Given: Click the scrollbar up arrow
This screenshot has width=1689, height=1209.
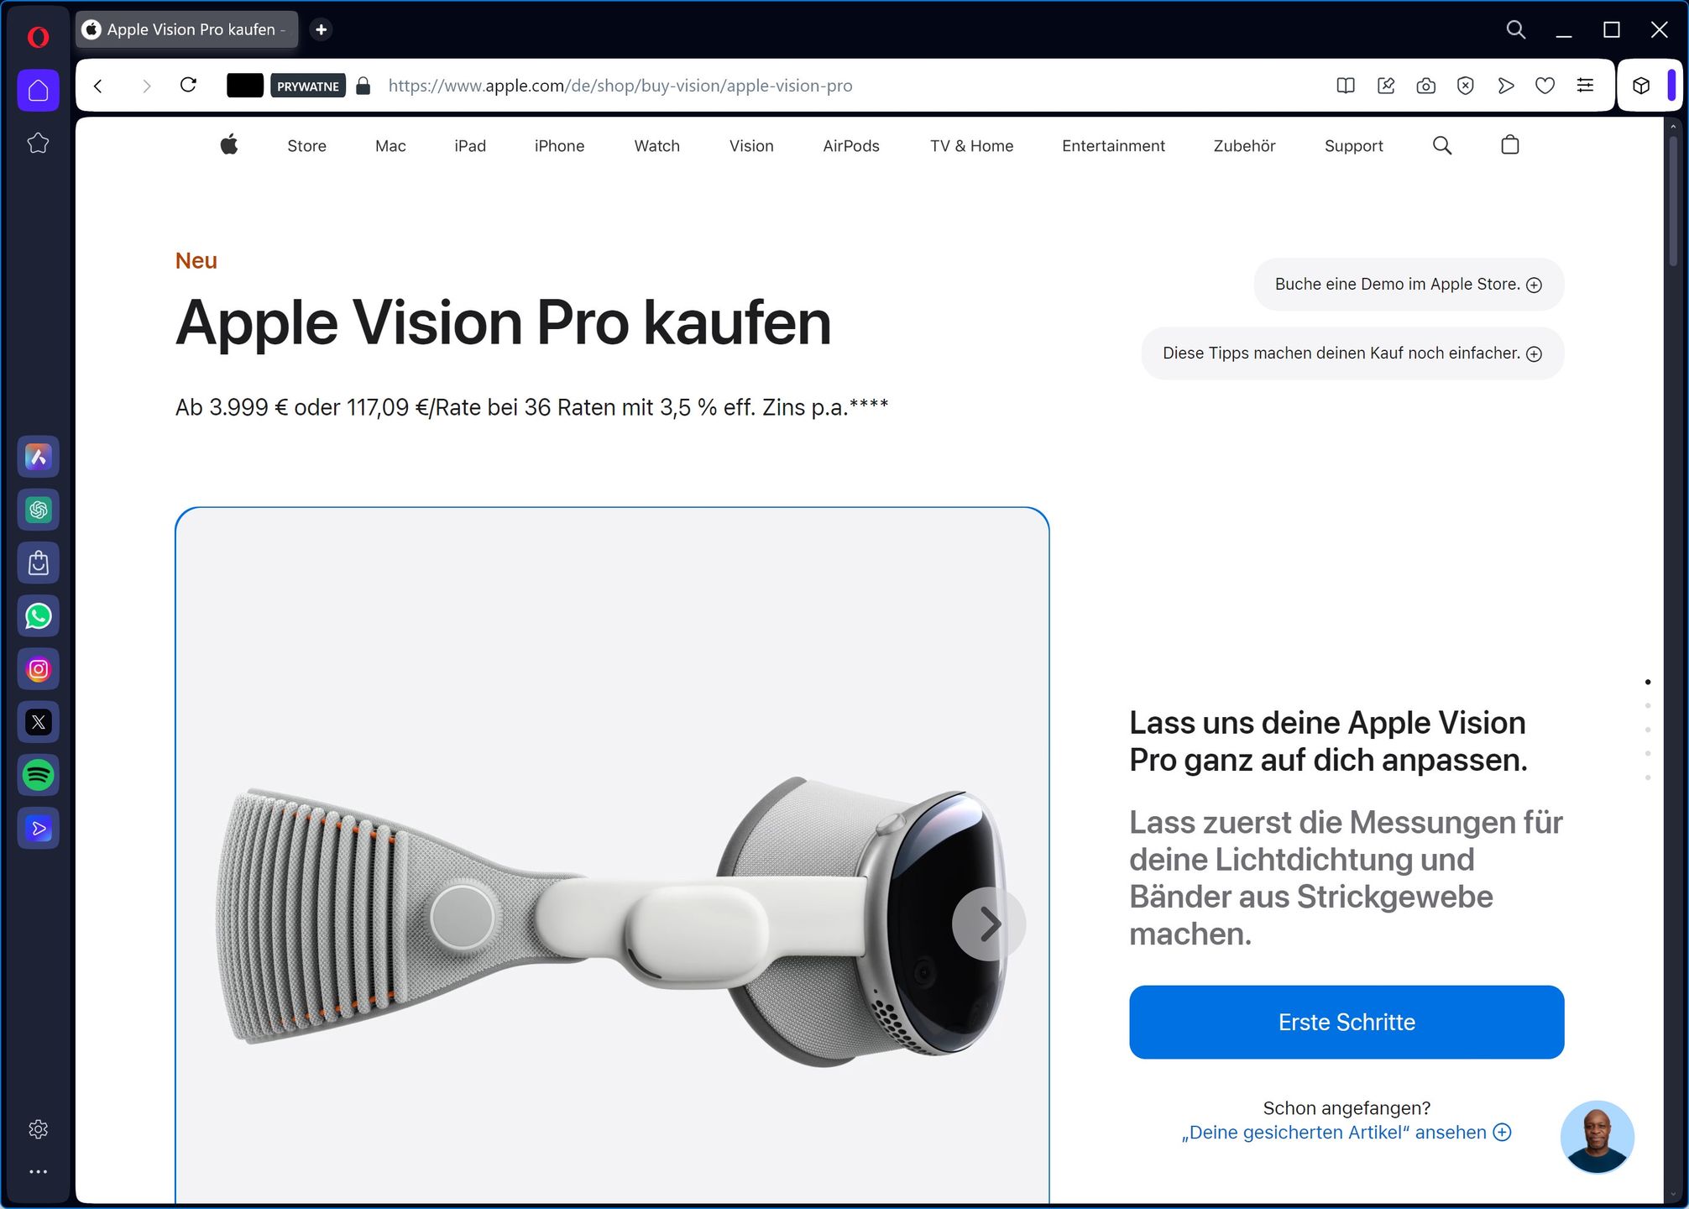Looking at the screenshot, I should pyautogui.click(x=1672, y=126).
